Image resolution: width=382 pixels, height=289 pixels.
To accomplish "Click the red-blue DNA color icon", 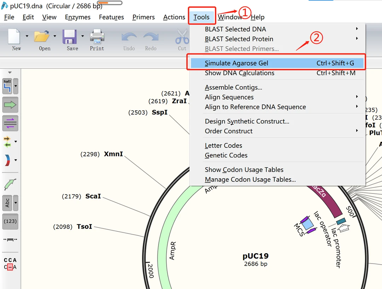I will pyautogui.click(x=7, y=160).
